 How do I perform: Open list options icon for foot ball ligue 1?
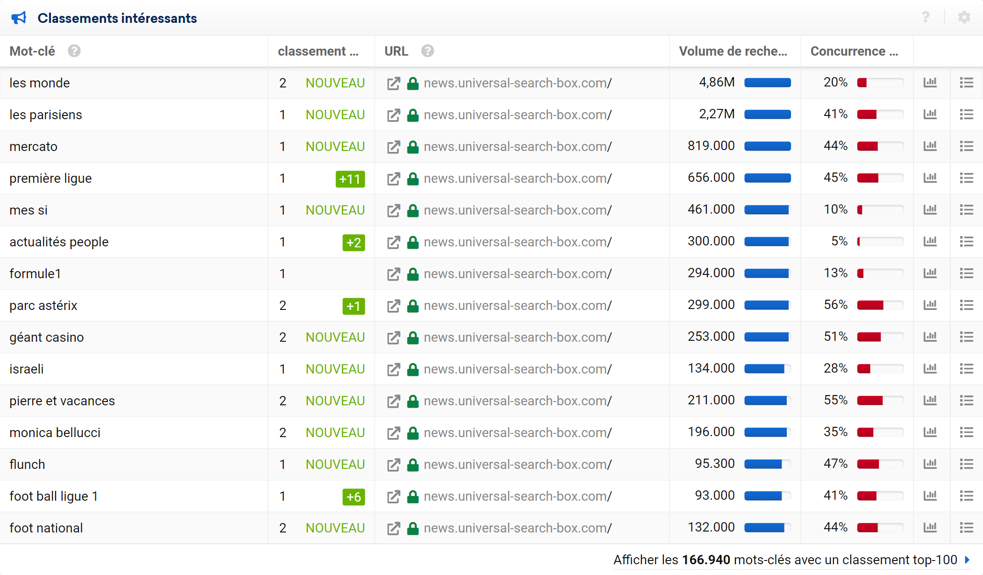(x=967, y=496)
